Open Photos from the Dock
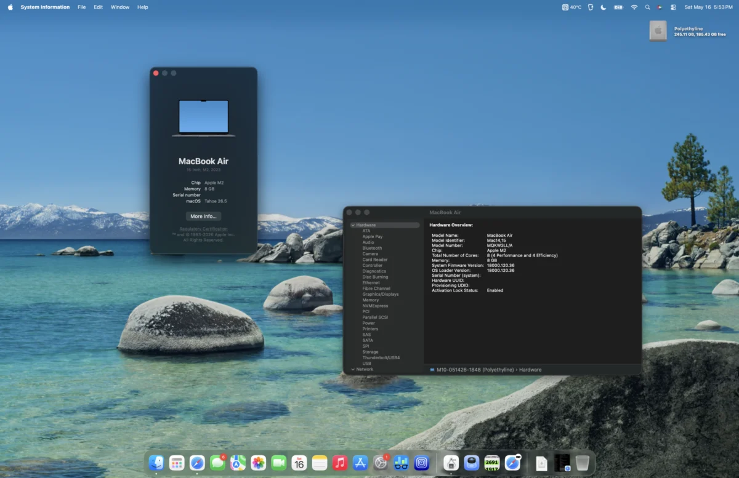The height and width of the screenshot is (478, 739). [259, 463]
